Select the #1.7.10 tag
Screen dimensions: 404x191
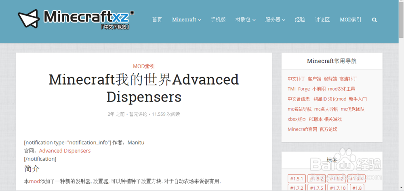(337, 188)
